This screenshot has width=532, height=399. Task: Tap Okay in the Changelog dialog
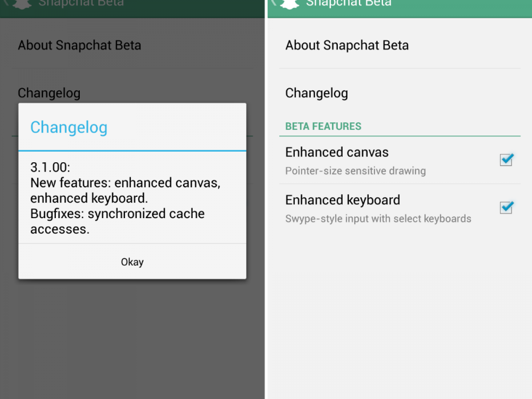(x=132, y=262)
